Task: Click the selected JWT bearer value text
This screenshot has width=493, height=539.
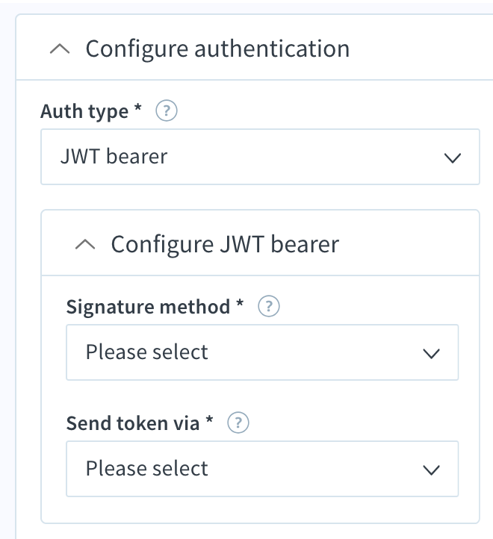Action: point(114,157)
